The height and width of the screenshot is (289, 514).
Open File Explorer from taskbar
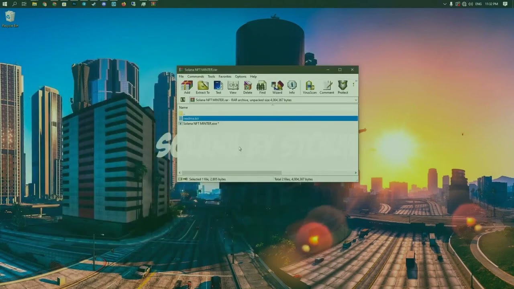[35, 4]
